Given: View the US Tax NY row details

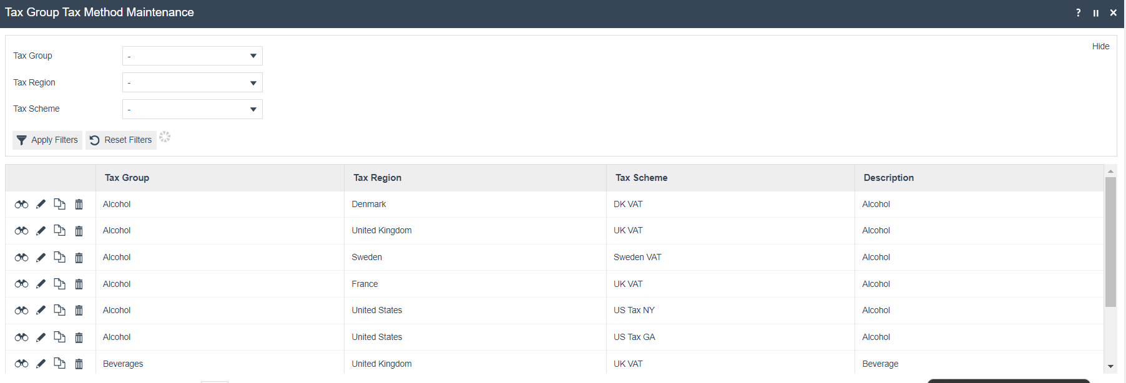Looking at the screenshot, I should tap(21, 310).
